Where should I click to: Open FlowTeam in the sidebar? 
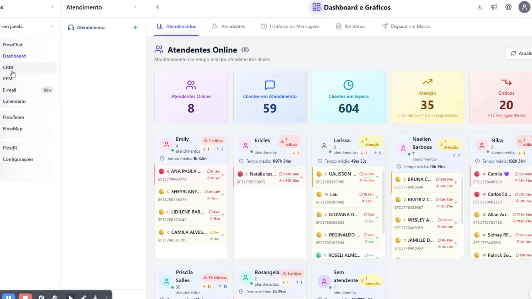click(13, 117)
